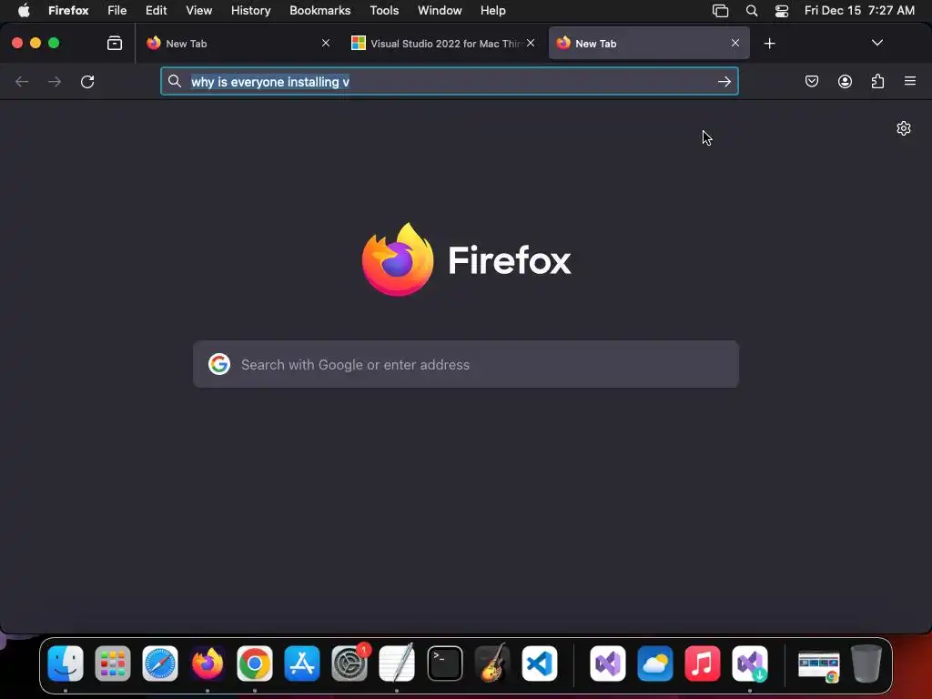This screenshot has width=932, height=699.
Task: Expand the list all tabs chevron
Action: click(x=876, y=43)
